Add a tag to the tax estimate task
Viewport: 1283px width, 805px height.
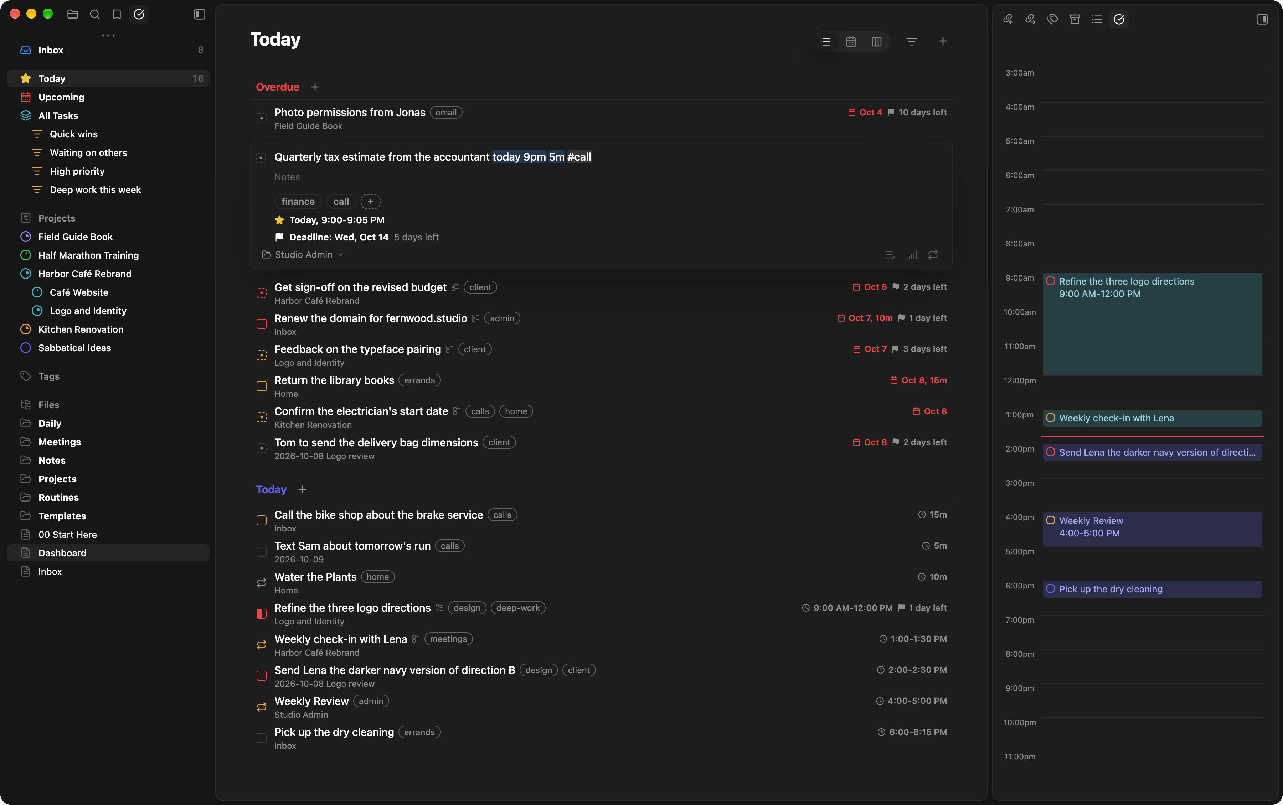[370, 202]
